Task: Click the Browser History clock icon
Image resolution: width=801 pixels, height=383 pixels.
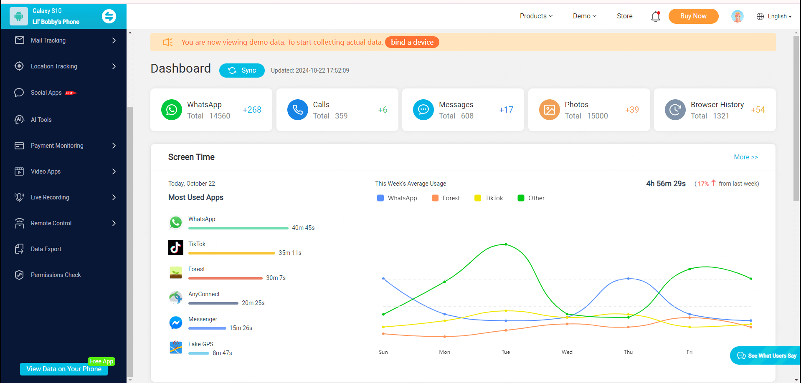Action: (675, 110)
